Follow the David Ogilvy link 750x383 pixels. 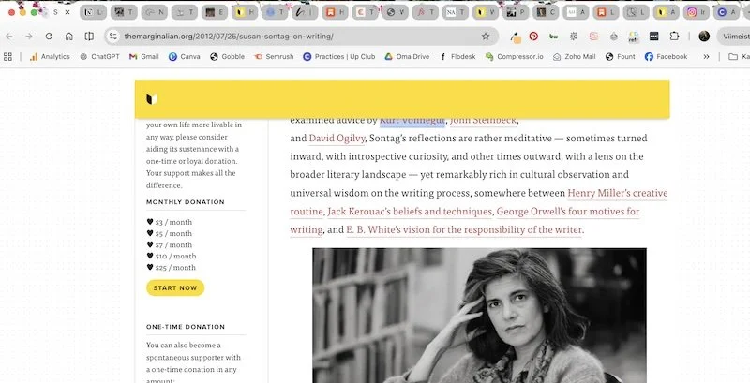(337, 139)
